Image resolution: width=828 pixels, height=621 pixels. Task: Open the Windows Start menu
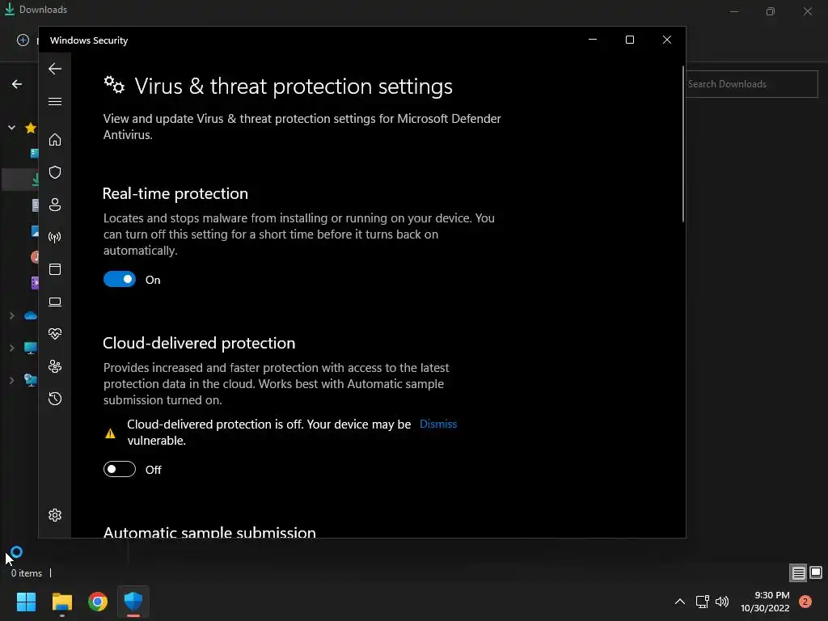pyautogui.click(x=26, y=602)
